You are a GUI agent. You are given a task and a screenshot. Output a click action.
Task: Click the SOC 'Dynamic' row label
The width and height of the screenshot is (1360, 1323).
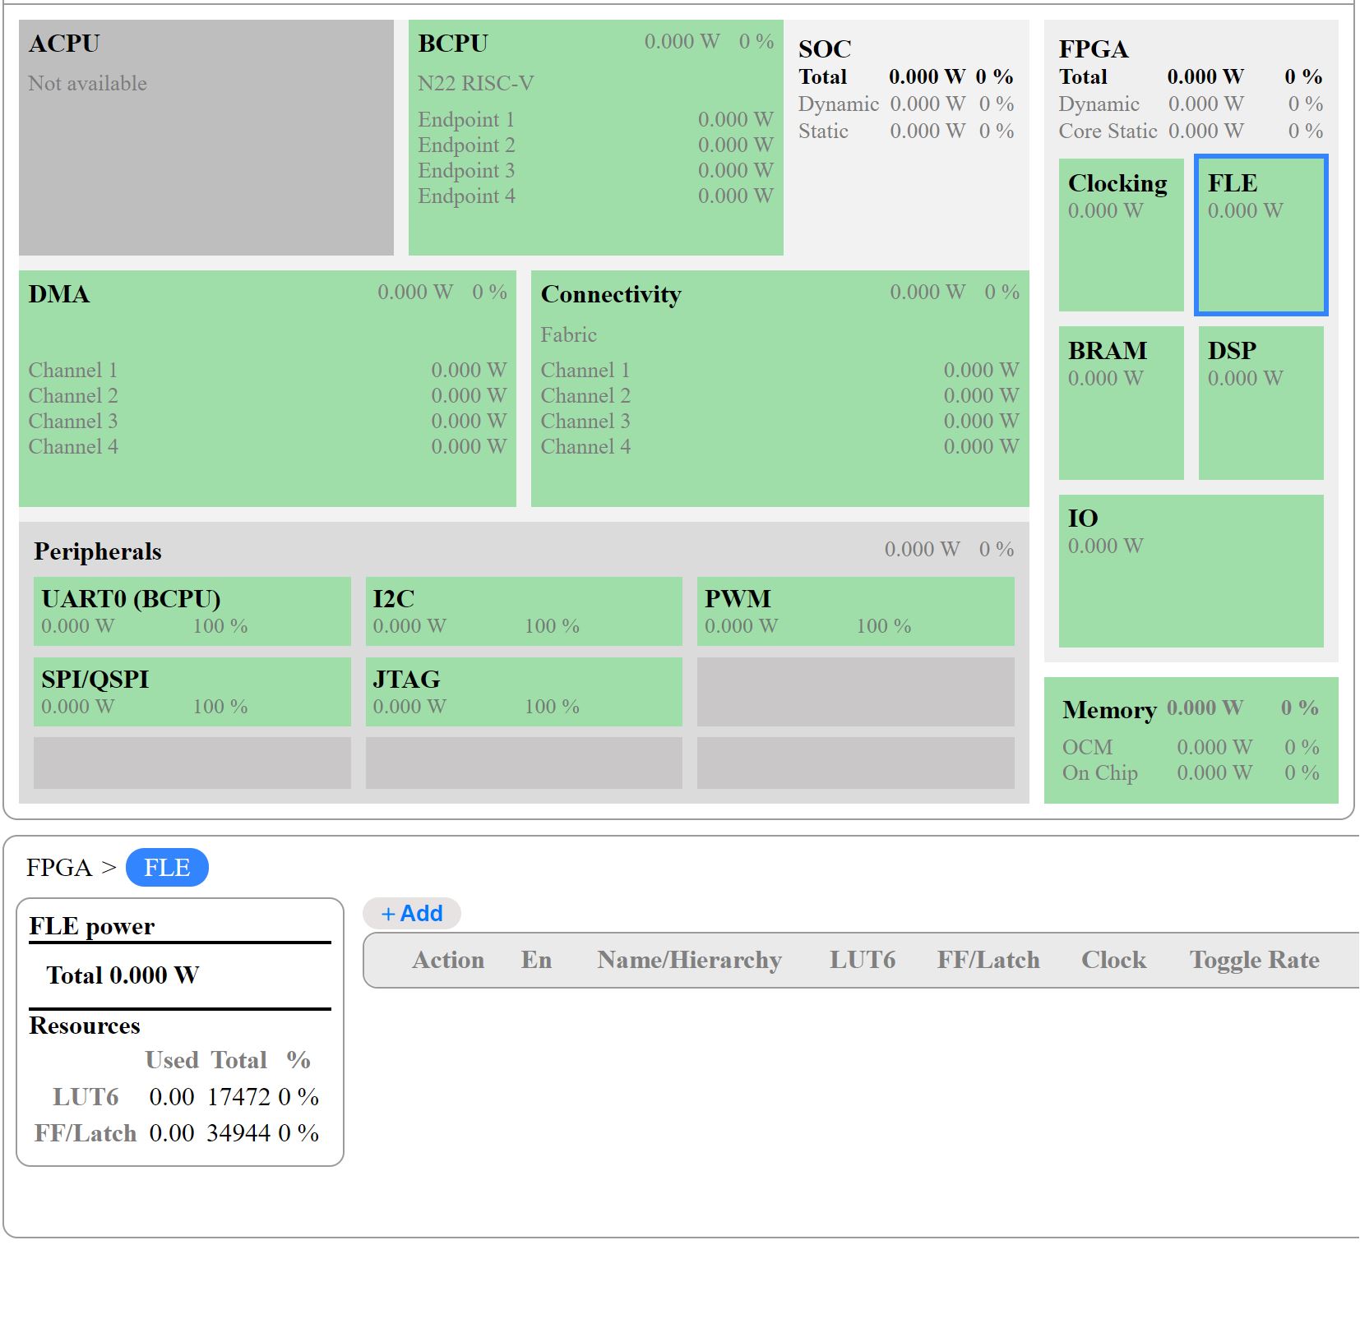click(839, 104)
